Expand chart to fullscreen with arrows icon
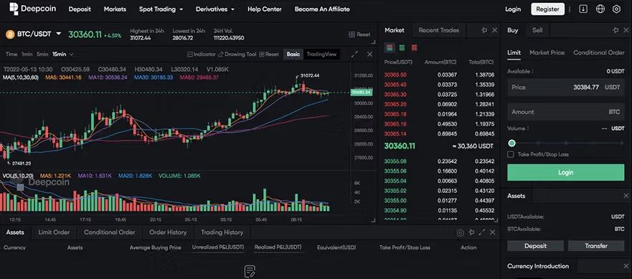 click(x=354, y=54)
